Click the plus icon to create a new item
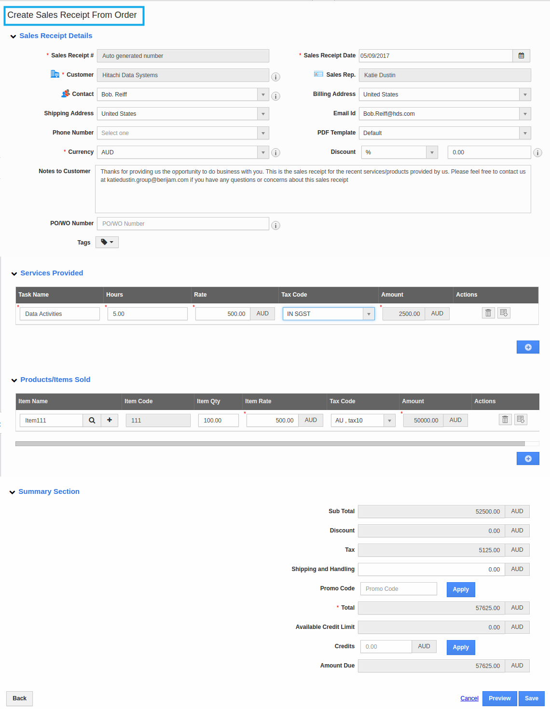 110,420
